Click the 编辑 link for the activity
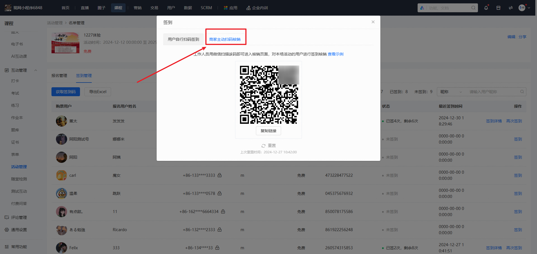 (x=511, y=37)
